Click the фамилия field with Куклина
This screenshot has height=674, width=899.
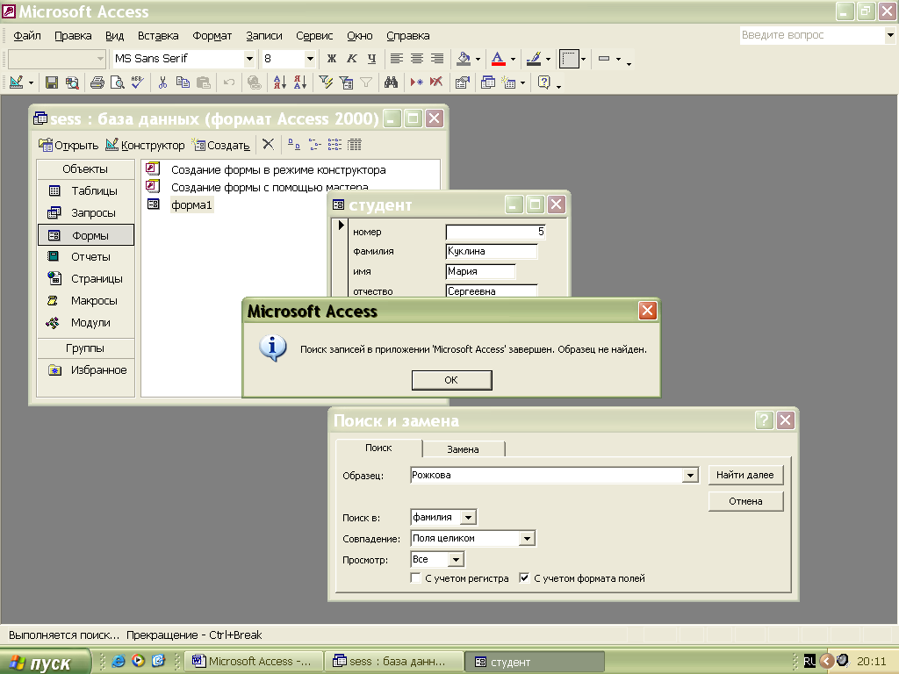click(x=492, y=251)
